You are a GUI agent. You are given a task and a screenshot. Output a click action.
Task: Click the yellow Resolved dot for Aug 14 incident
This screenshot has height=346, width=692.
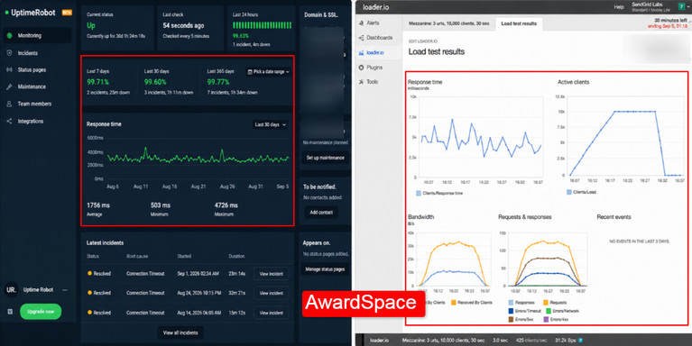89,312
